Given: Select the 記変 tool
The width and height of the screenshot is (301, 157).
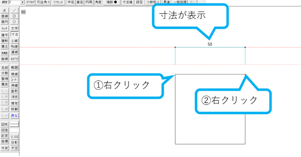Looking at the screenshot, I should pos(5,136).
